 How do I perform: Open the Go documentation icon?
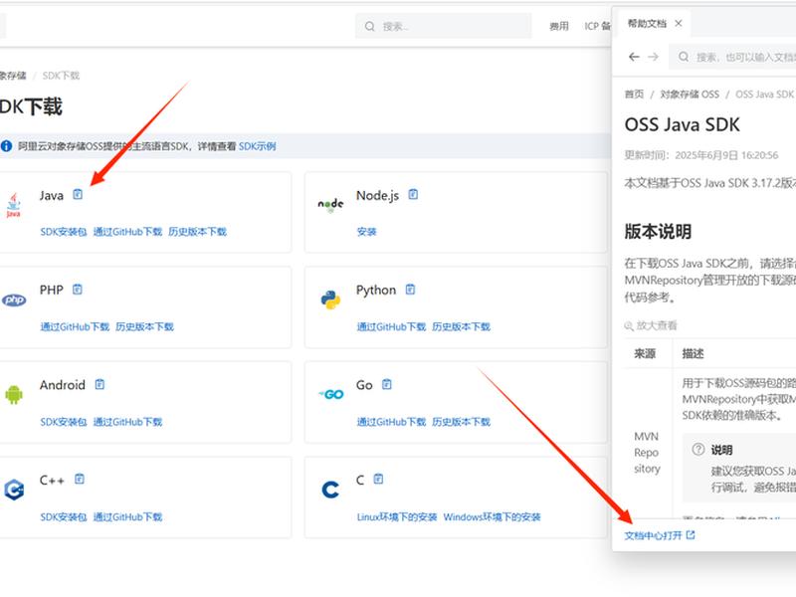387,384
